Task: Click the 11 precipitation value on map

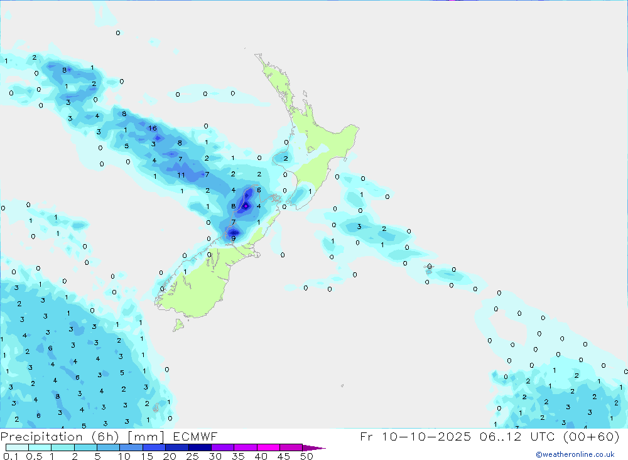Action: [x=181, y=175]
